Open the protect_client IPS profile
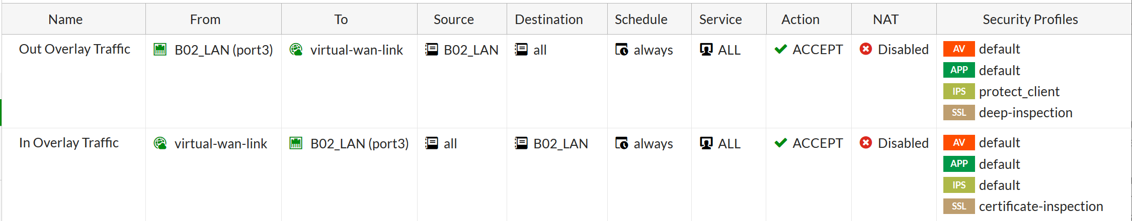The image size is (1132, 221). 1019,92
